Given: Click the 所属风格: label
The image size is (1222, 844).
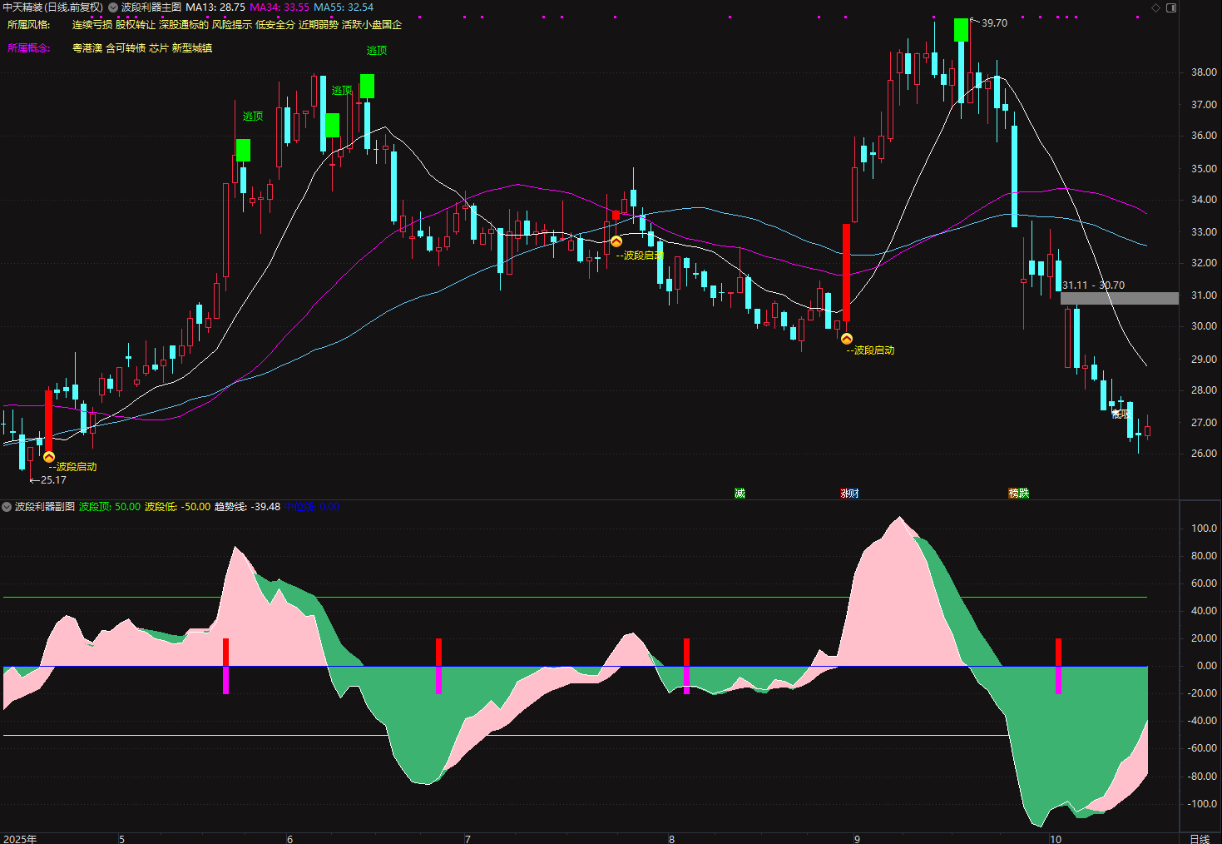Looking at the screenshot, I should pos(29,25).
